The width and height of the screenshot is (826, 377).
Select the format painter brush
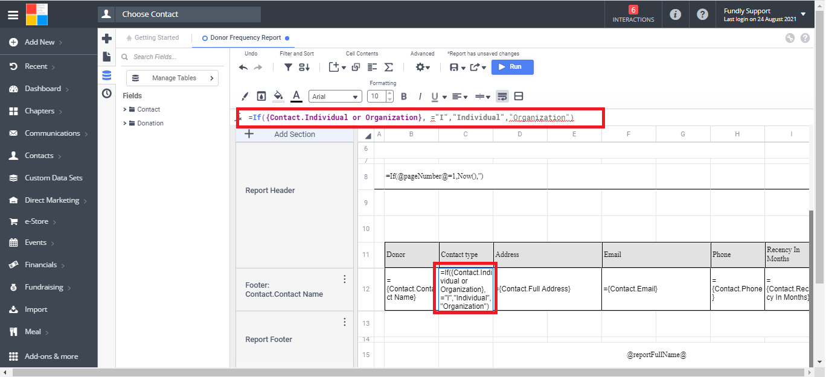[x=245, y=97]
